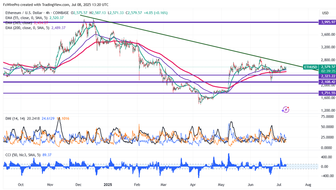Click the candle countdown timer 02:39:35
The image size is (336, 190).
pyautogui.click(x=328, y=71)
